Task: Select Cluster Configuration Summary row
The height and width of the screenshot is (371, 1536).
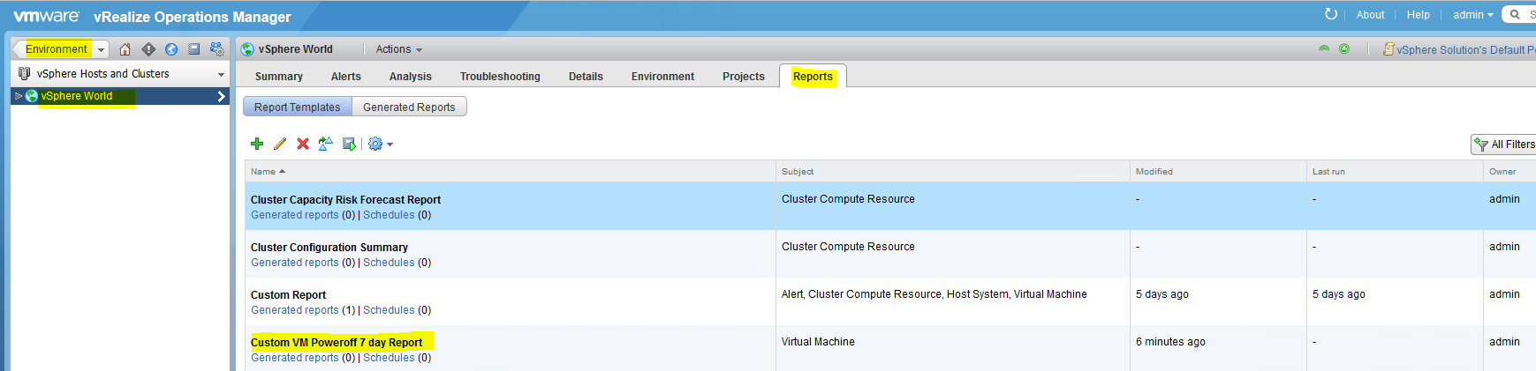Action: tap(890, 254)
